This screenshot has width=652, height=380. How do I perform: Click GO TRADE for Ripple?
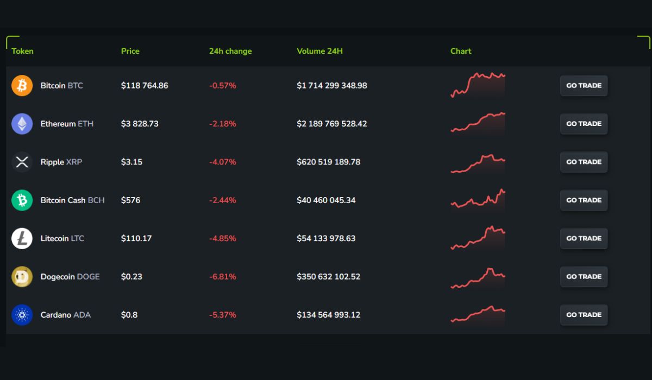point(584,162)
